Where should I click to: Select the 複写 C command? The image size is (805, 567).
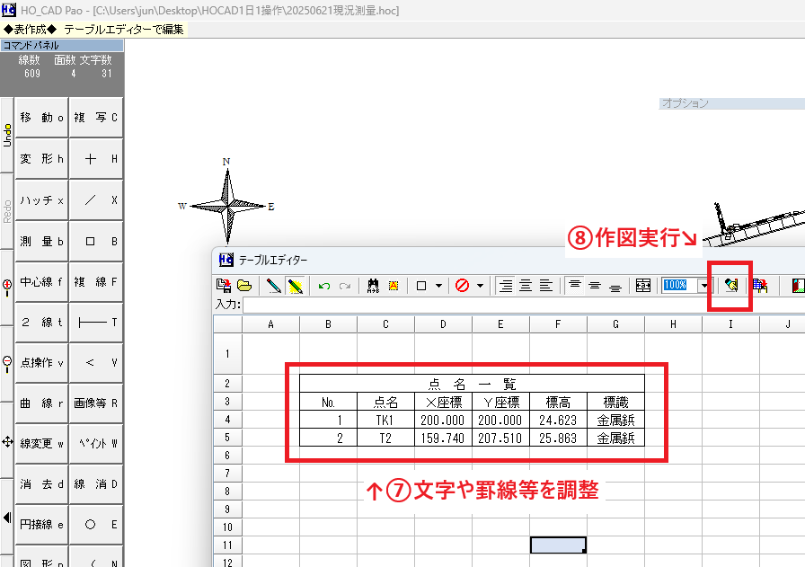[95, 118]
